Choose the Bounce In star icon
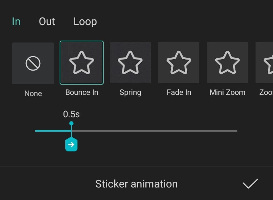This screenshot has height=200, width=273. pos(82,63)
